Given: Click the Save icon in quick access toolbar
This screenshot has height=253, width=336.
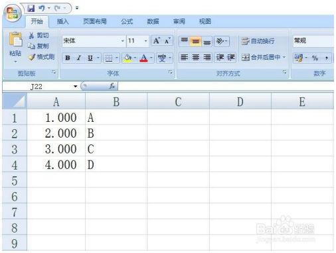Looking at the screenshot, I should pos(31,8).
